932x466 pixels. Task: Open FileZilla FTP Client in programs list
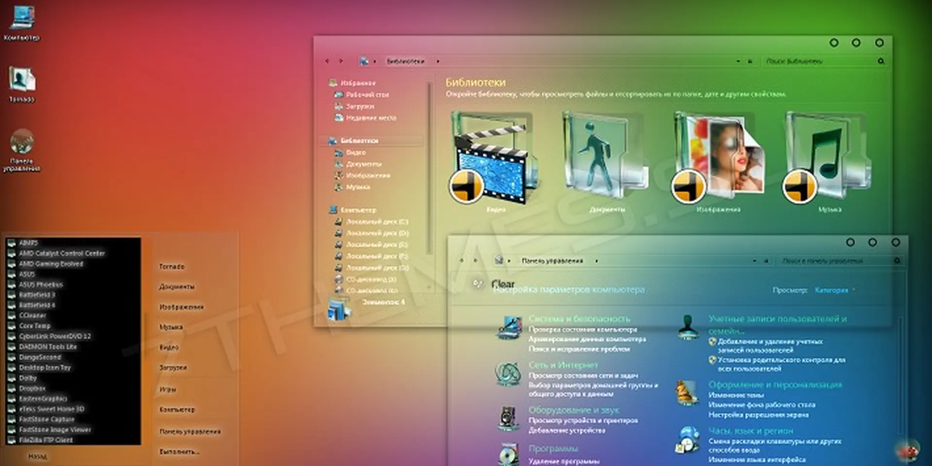click(x=46, y=440)
